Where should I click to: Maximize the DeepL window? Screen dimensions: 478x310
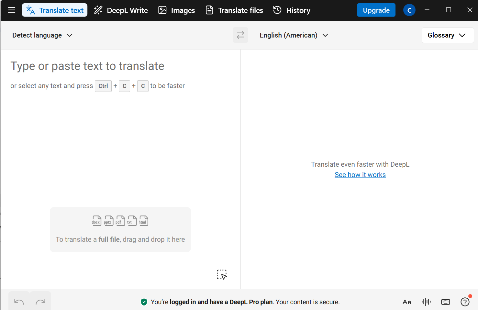tap(448, 10)
